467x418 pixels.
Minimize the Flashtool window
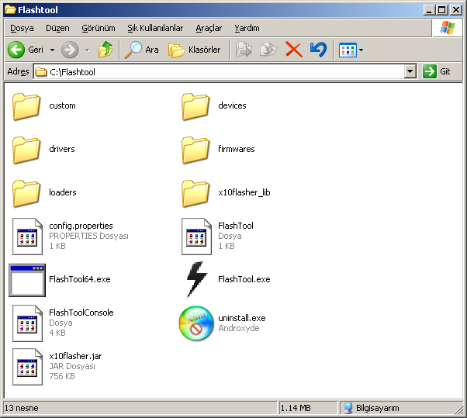429,10
